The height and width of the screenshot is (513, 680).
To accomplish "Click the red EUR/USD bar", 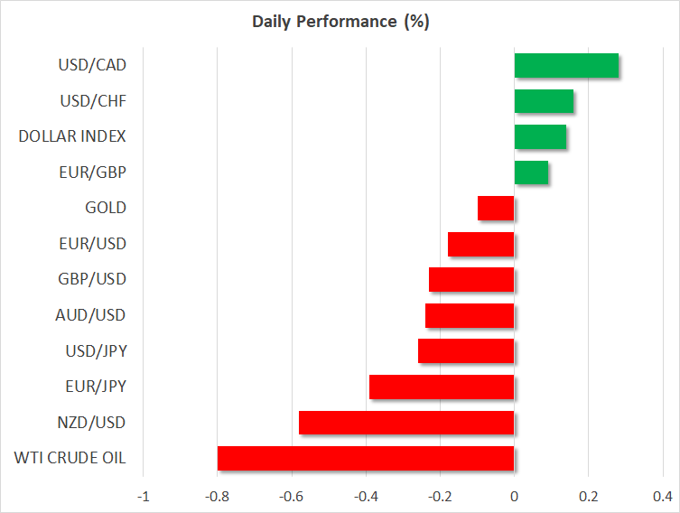I will (x=480, y=244).
